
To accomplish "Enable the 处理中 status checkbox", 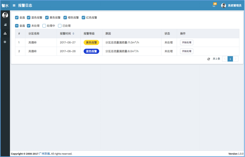I will [x=44, y=26].
